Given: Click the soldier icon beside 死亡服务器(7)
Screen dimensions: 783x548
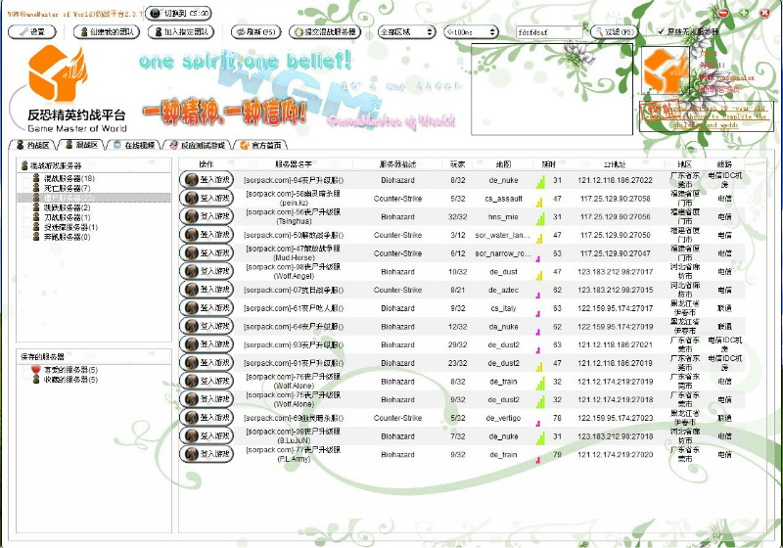Looking at the screenshot, I should point(36,188).
